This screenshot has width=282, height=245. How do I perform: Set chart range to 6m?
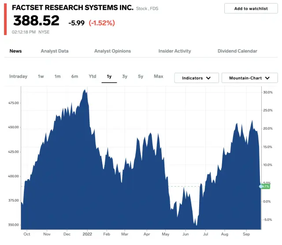click(74, 76)
